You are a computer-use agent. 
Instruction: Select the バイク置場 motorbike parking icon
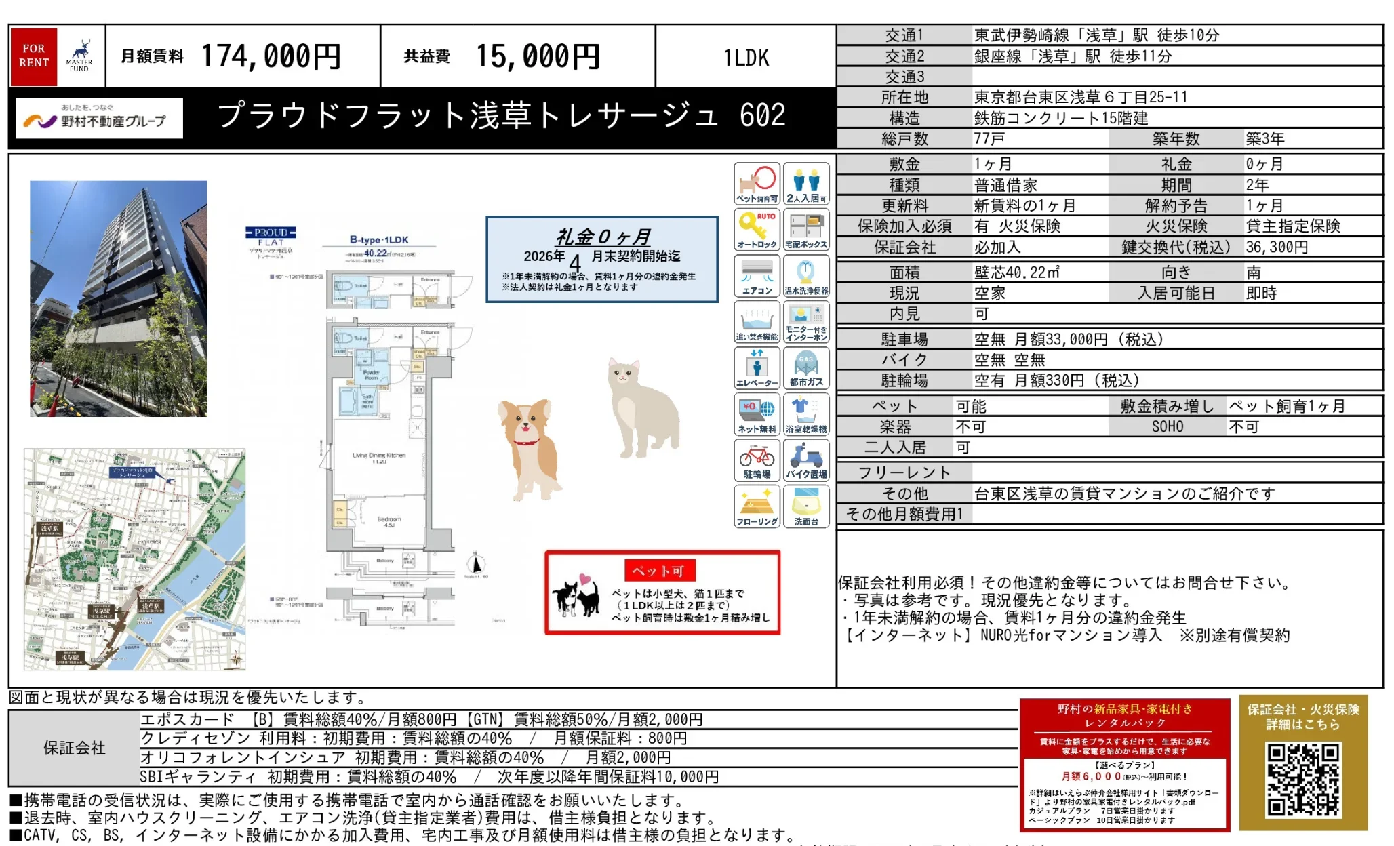pyautogui.click(x=805, y=460)
